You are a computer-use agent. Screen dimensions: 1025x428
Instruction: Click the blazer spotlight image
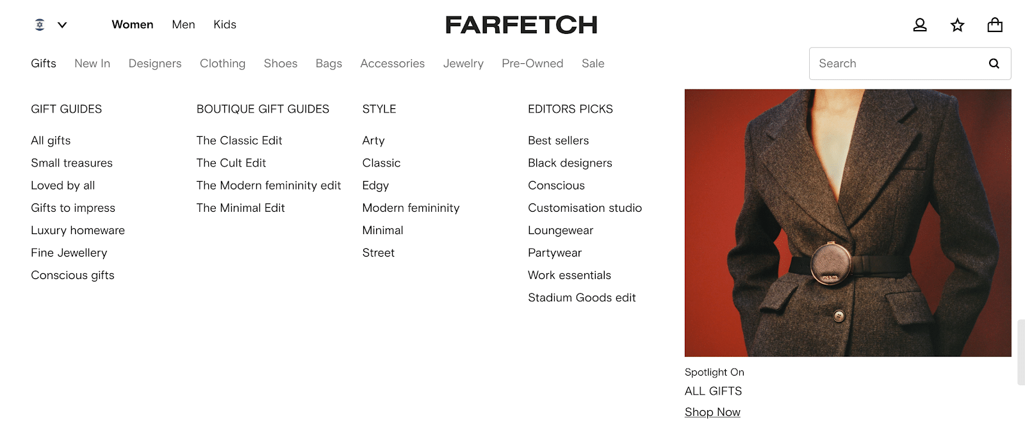[x=848, y=223]
